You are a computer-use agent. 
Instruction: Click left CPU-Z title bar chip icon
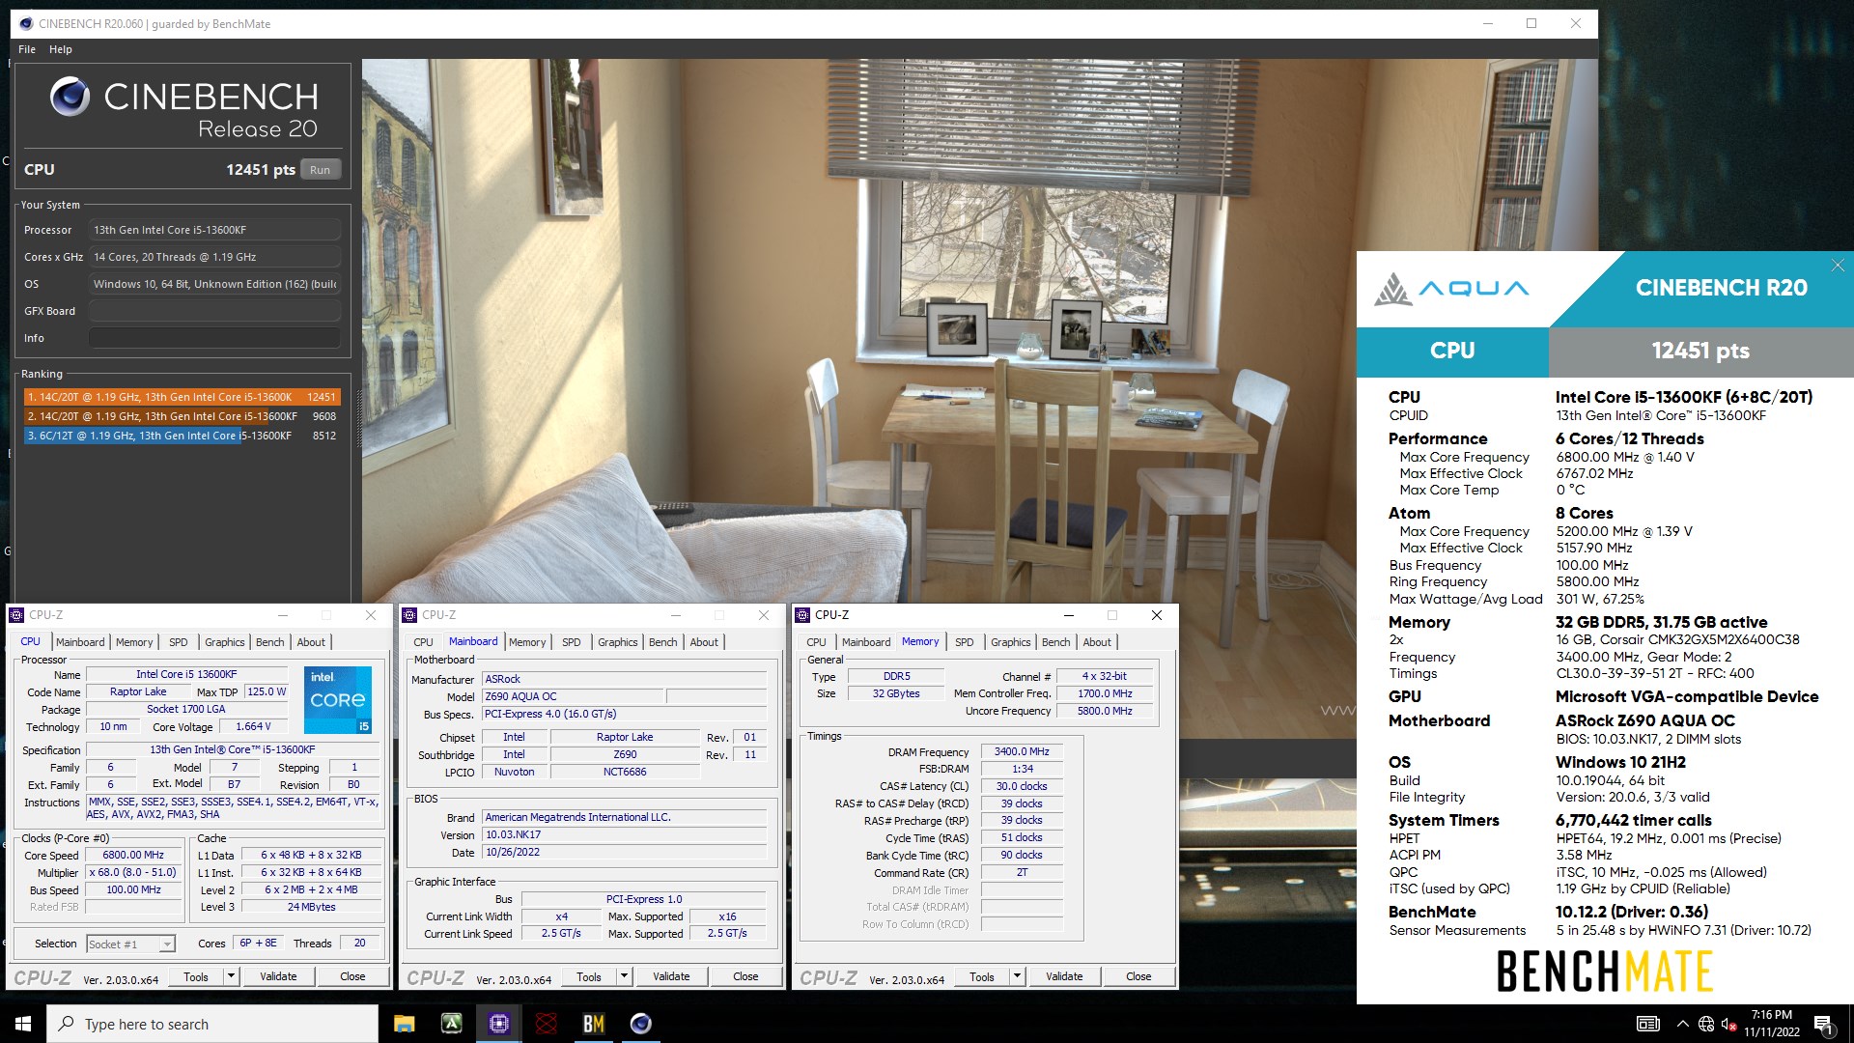pyautogui.click(x=16, y=615)
